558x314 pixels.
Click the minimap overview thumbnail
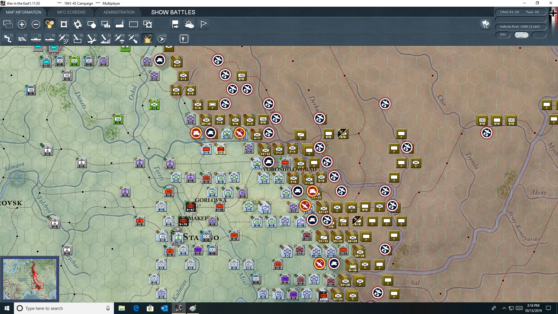[x=30, y=279]
